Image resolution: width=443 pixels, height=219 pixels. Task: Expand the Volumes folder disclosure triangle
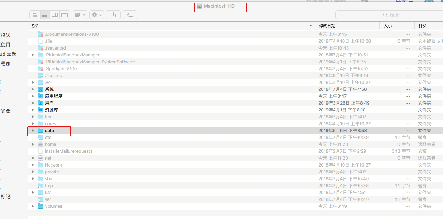[33, 206]
